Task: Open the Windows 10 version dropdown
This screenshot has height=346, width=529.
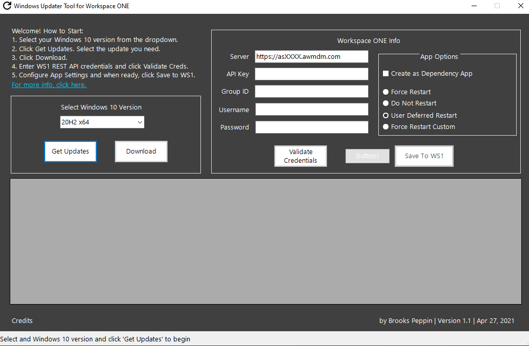Action: pos(102,122)
